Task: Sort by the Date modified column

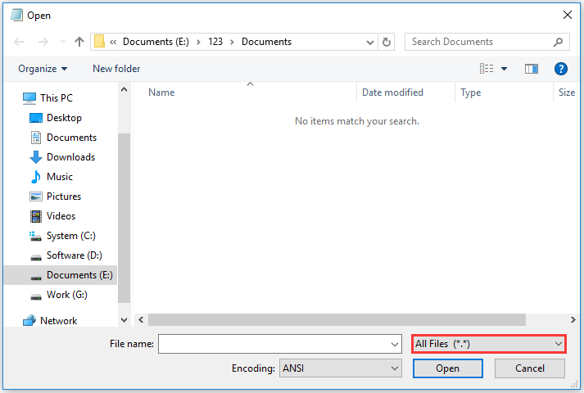Action: [392, 93]
